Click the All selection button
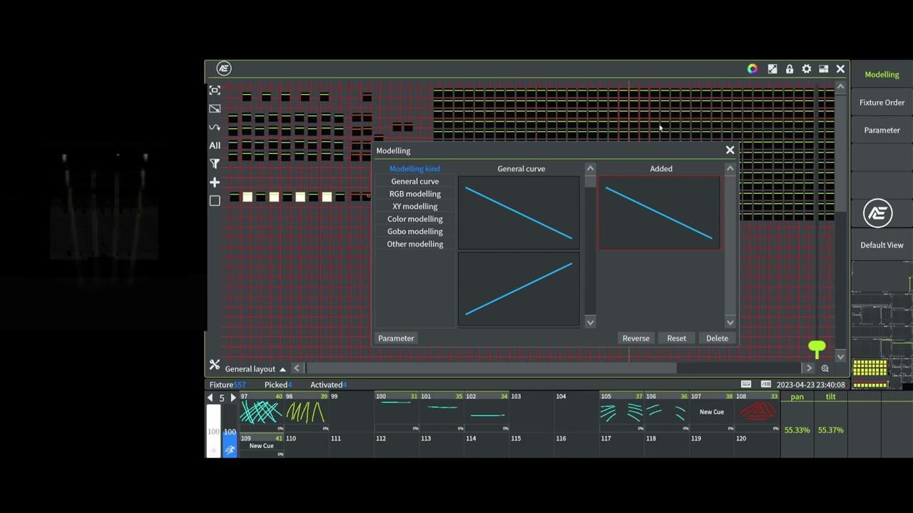 [215, 145]
